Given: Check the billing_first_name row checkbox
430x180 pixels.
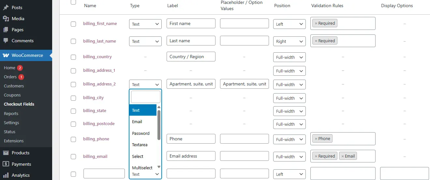Looking at the screenshot, I should point(73,24).
